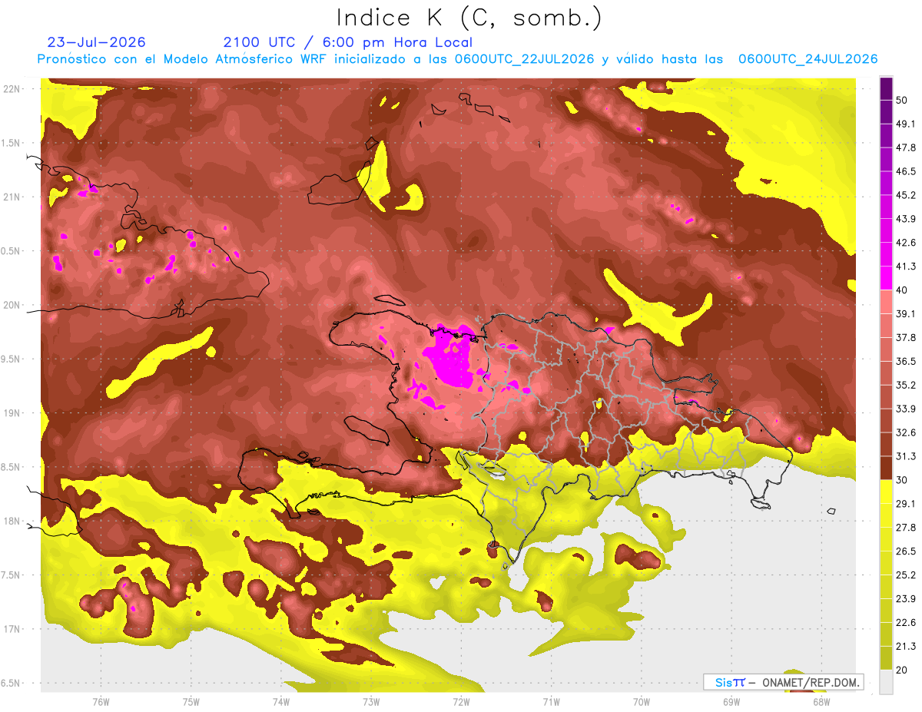Viewport: 922px width, 712px height.
Task: Click "2100 UTC / 6:00 pm Hora Local"
Action: 348,42
